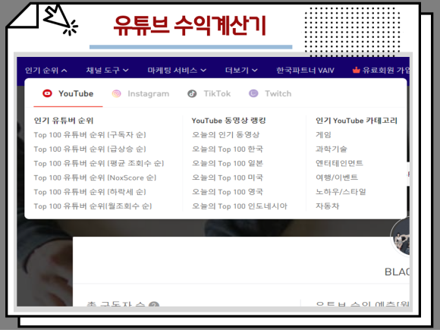The width and height of the screenshot is (440, 330).
Task: Open 오늘의 Top 100 미국
Action: 228,178
